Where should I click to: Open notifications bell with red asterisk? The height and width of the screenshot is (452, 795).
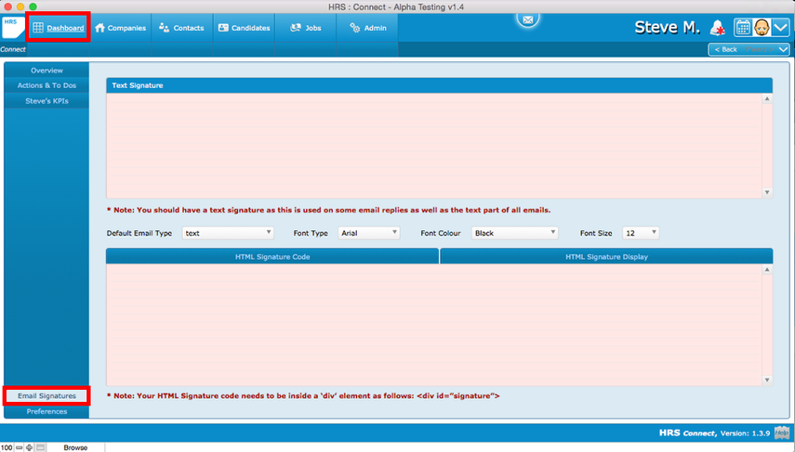[718, 28]
